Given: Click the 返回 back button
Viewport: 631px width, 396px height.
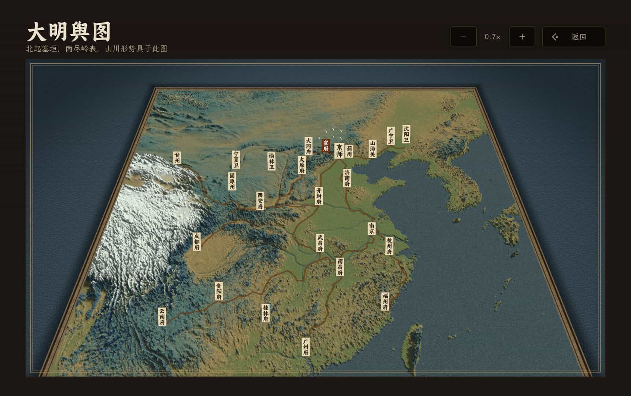Looking at the screenshot, I should click(x=574, y=37).
